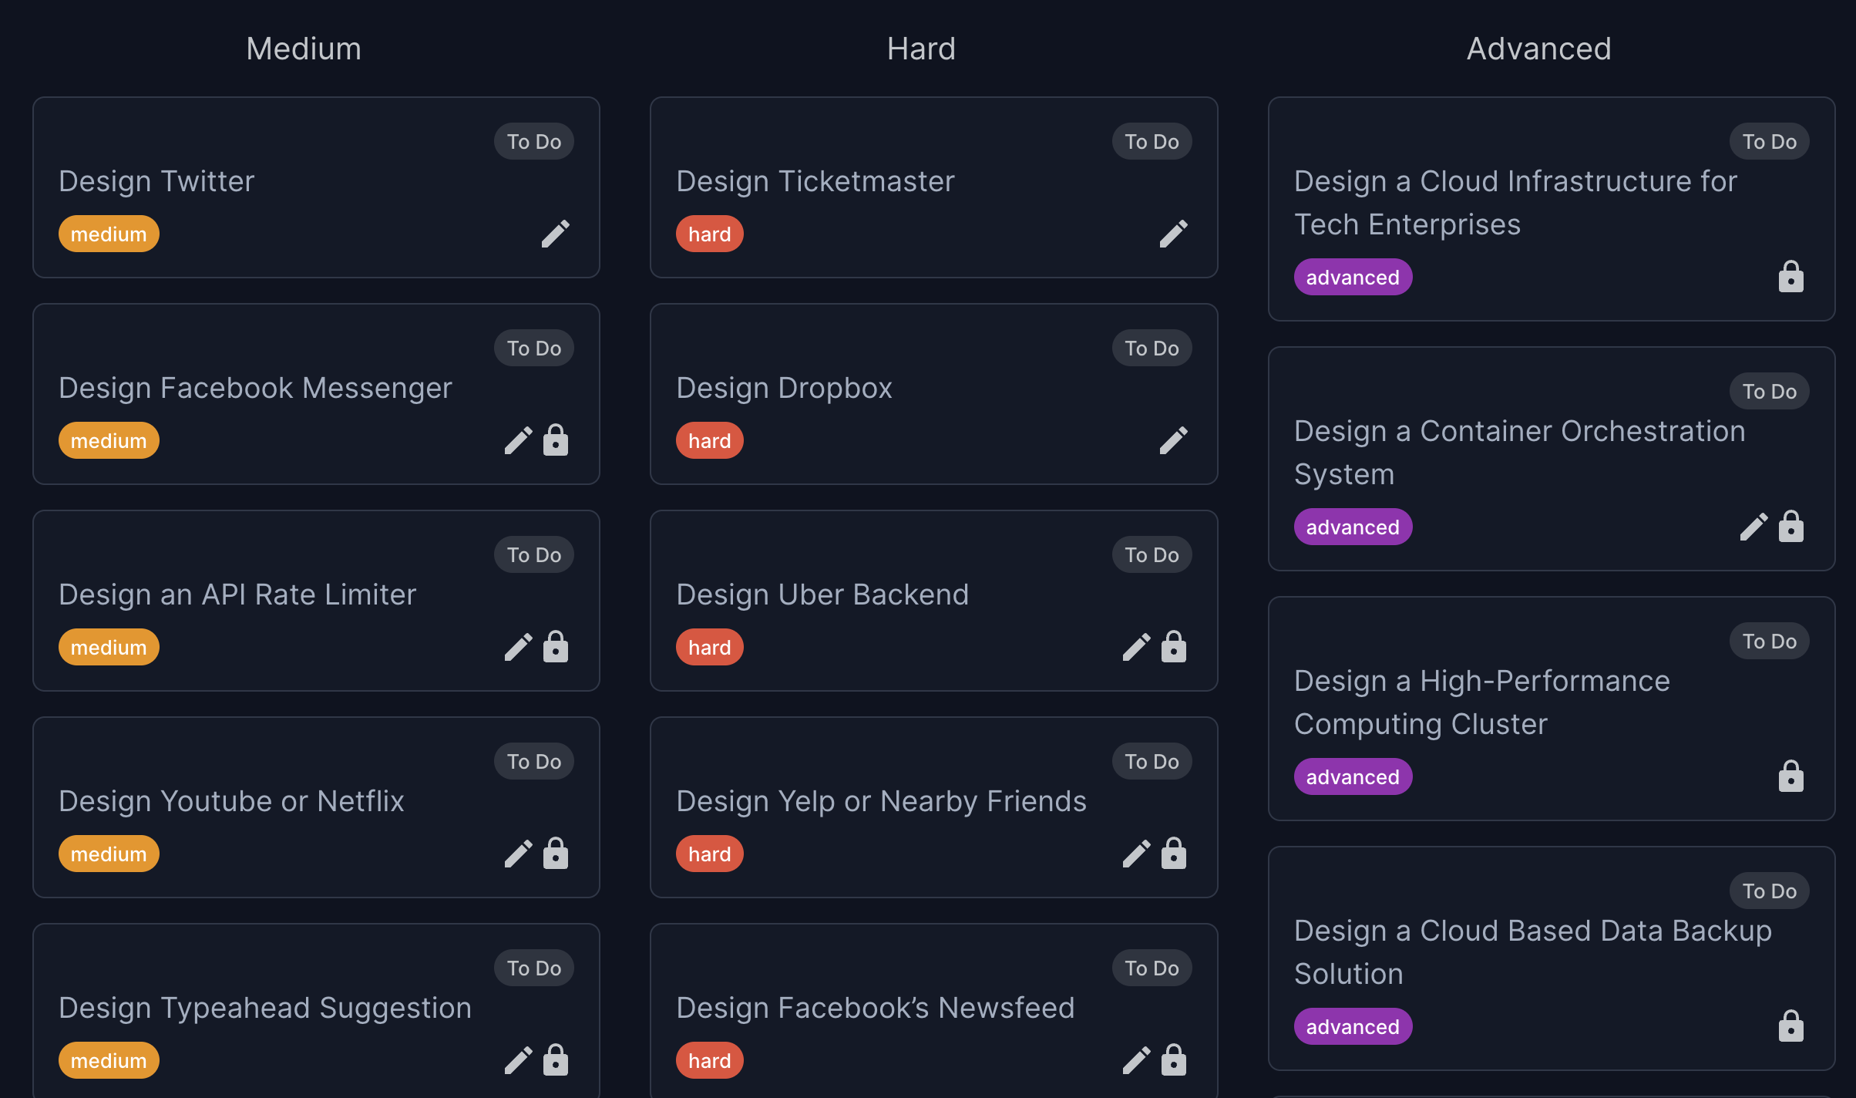Select the Hard column header
Image resolution: width=1856 pixels, height=1098 pixels.
click(921, 48)
